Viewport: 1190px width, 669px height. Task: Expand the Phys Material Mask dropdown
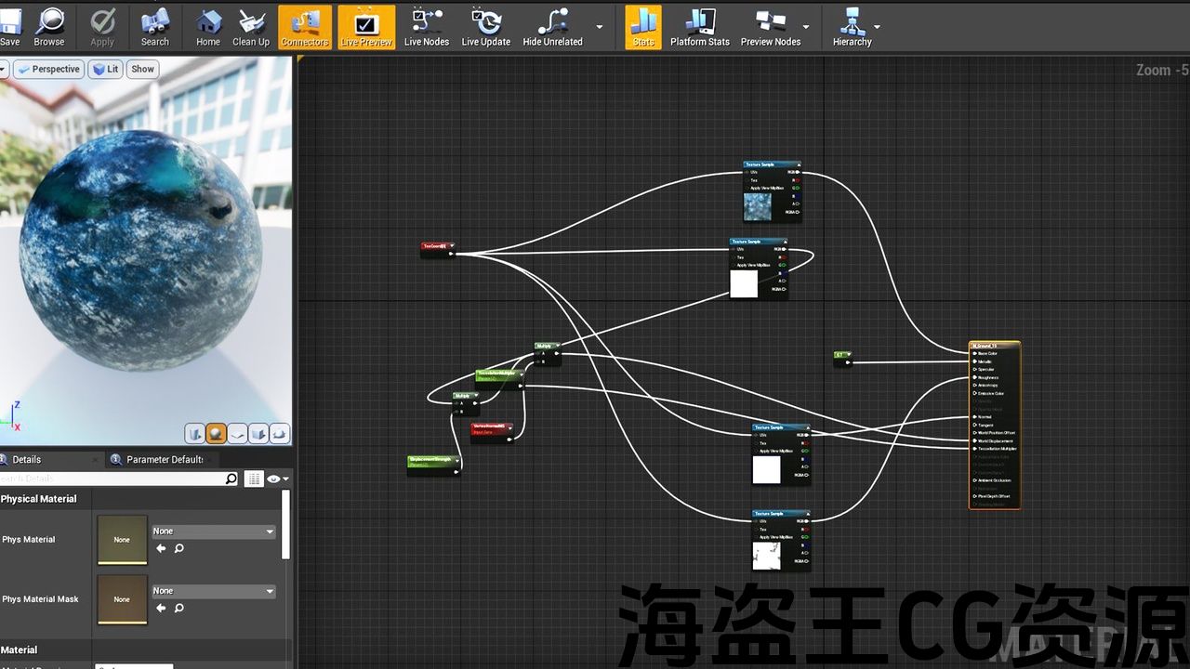pos(214,591)
